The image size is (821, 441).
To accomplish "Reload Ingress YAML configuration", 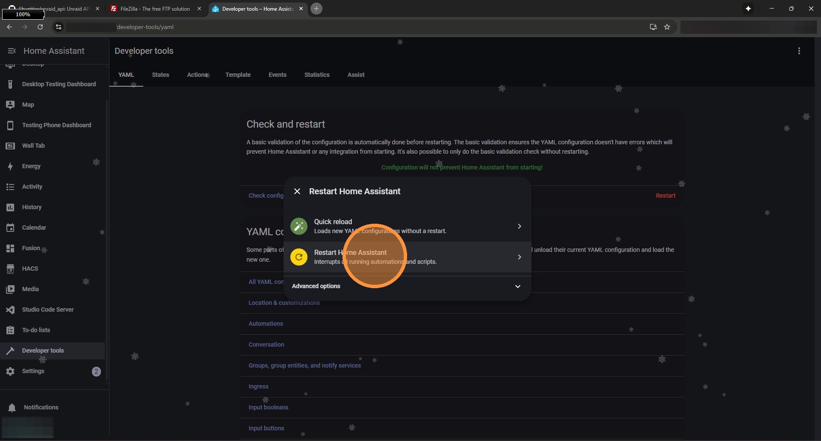I will tap(259, 386).
